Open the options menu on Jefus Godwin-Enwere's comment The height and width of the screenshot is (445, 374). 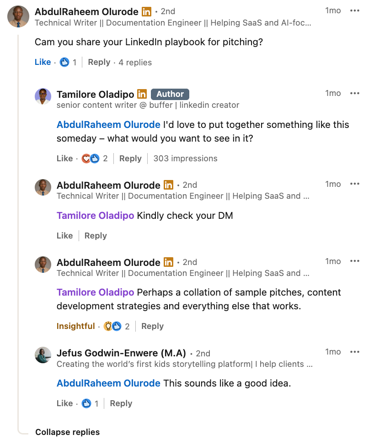click(x=355, y=352)
